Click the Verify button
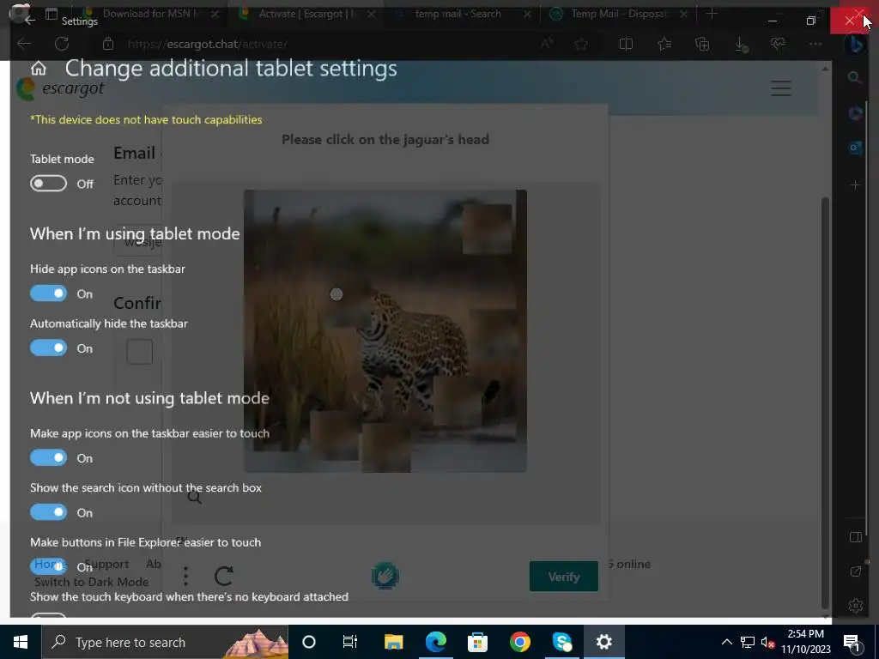 tap(563, 576)
